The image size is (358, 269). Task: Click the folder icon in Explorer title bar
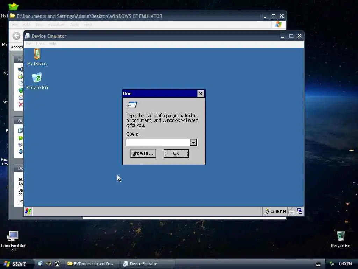click(x=12, y=16)
